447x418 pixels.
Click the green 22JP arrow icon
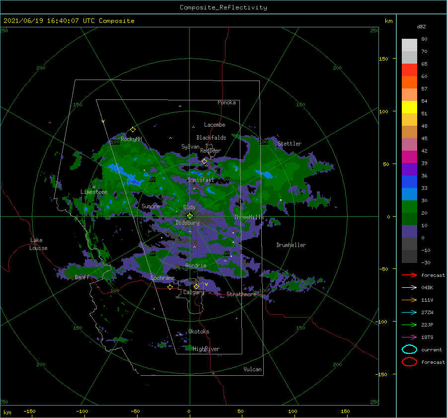409,325
